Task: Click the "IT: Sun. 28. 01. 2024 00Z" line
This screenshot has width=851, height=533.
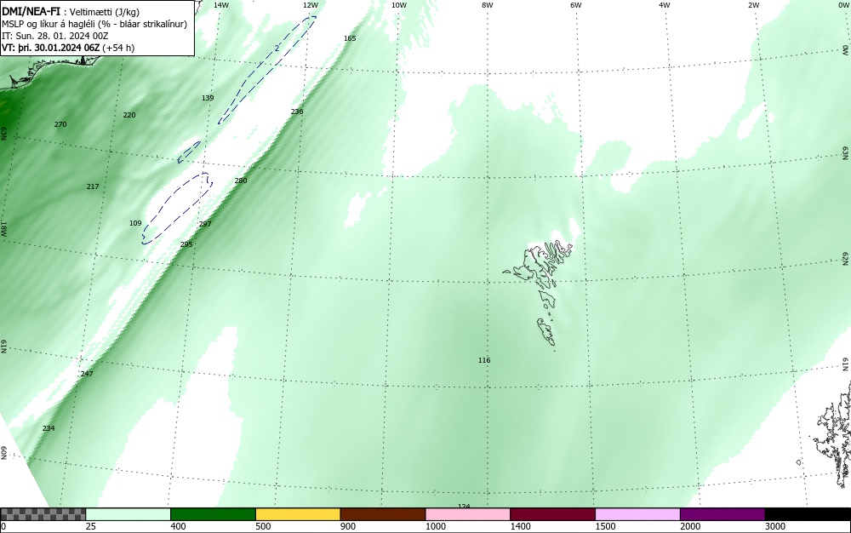Action: 54,36
